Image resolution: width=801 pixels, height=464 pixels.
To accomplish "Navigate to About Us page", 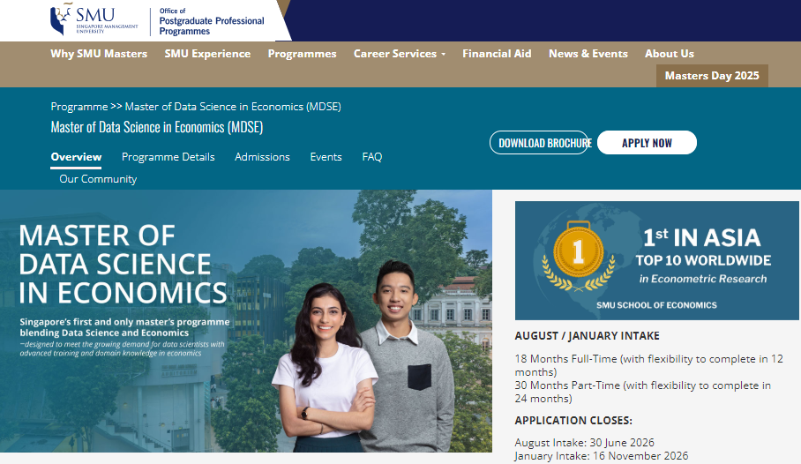I will point(669,54).
